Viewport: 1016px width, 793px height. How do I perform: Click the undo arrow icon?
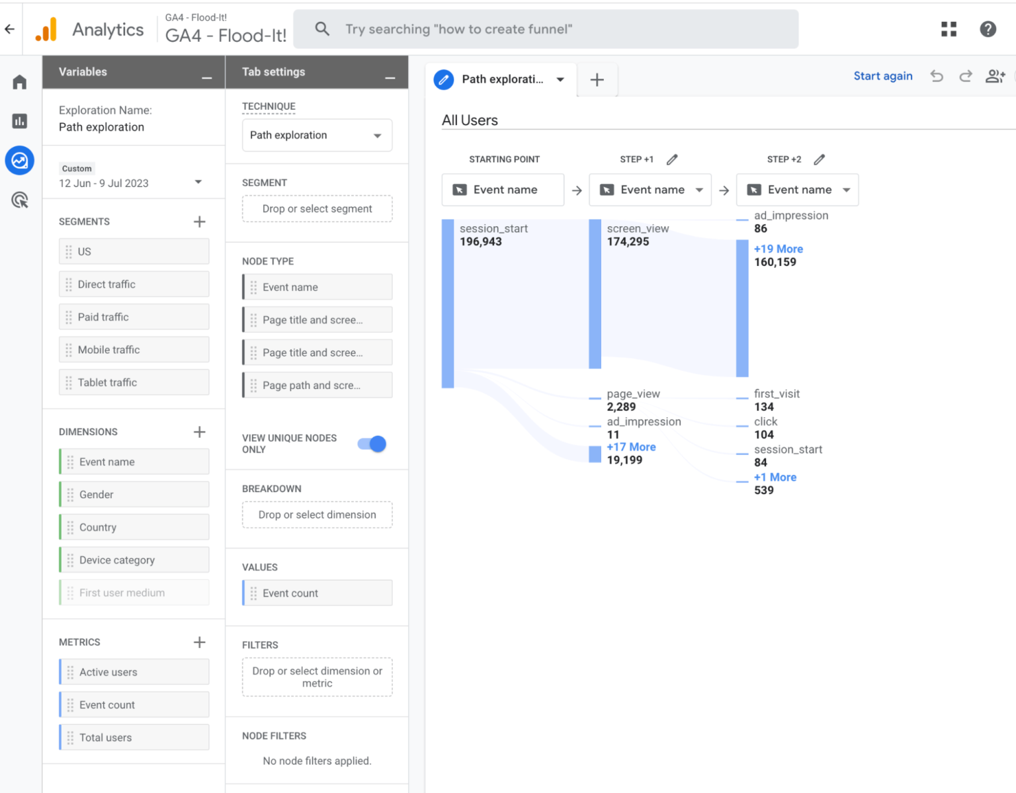(937, 76)
